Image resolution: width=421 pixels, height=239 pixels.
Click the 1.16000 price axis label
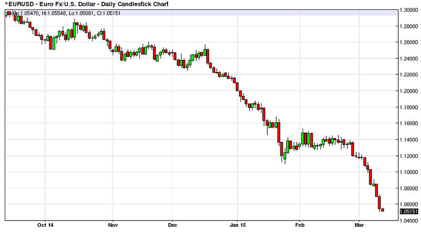(409, 124)
